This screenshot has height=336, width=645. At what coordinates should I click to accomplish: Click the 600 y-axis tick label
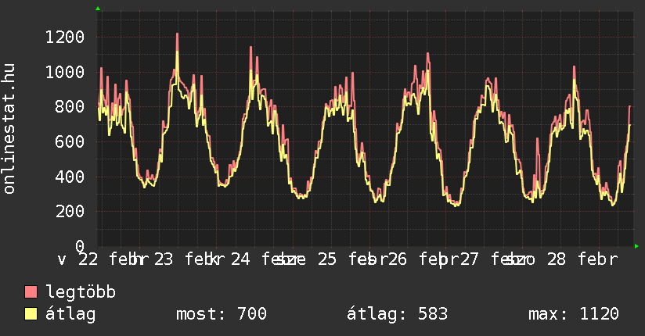(70, 141)
